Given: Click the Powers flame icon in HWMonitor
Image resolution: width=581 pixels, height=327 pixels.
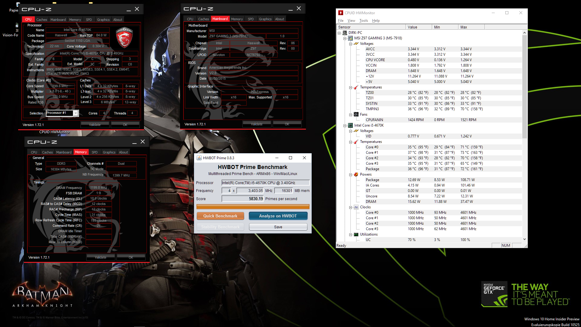Looking at the screenshot, I should click(x=356, y=174).
